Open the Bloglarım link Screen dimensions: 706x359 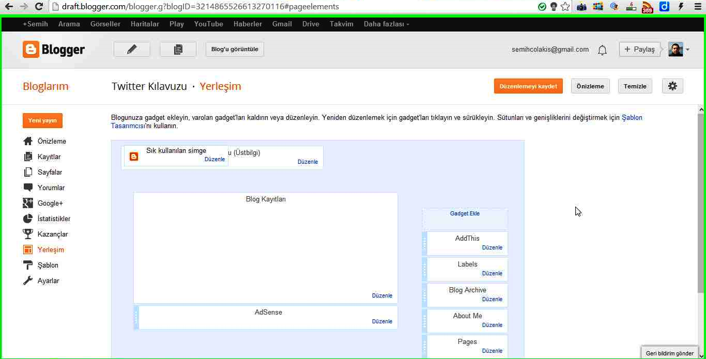click(45, 86)
